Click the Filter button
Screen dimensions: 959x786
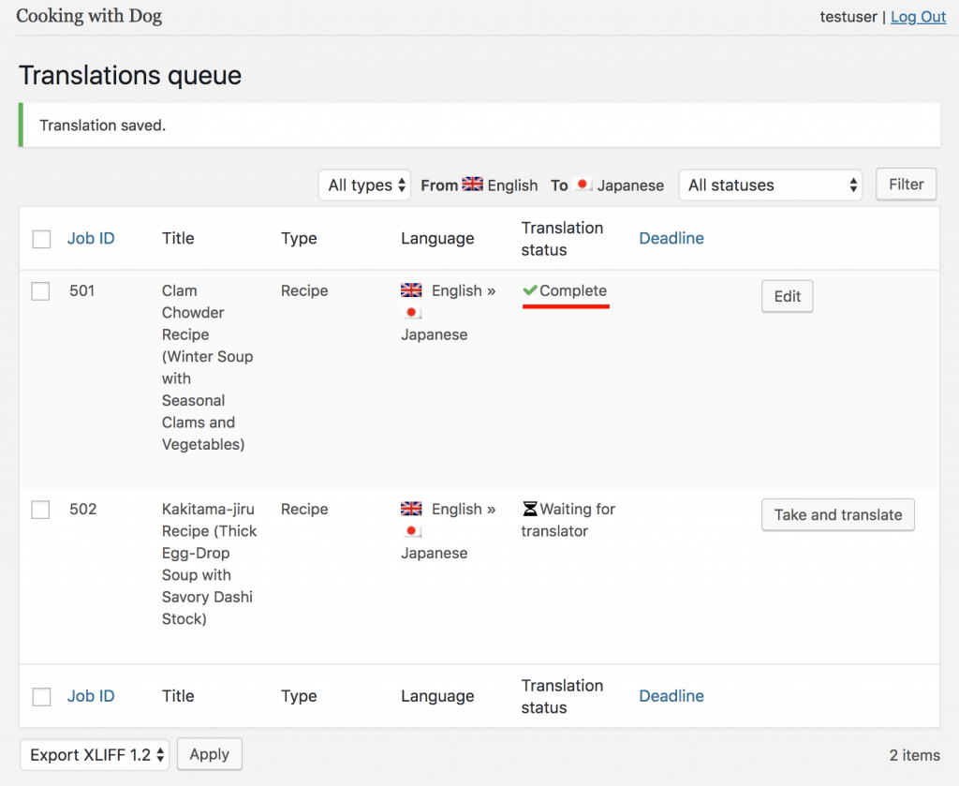click(x=906, y=185)
